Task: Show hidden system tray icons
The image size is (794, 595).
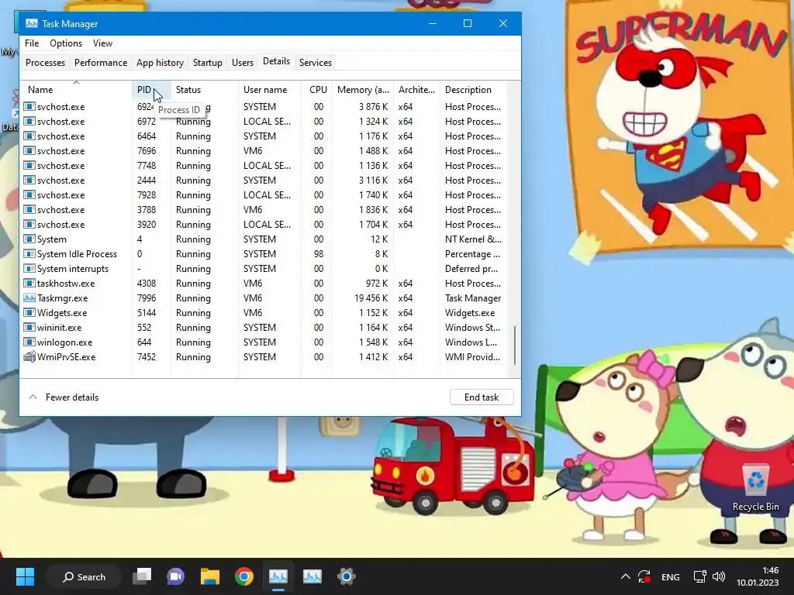Action: tap(626, 576)
